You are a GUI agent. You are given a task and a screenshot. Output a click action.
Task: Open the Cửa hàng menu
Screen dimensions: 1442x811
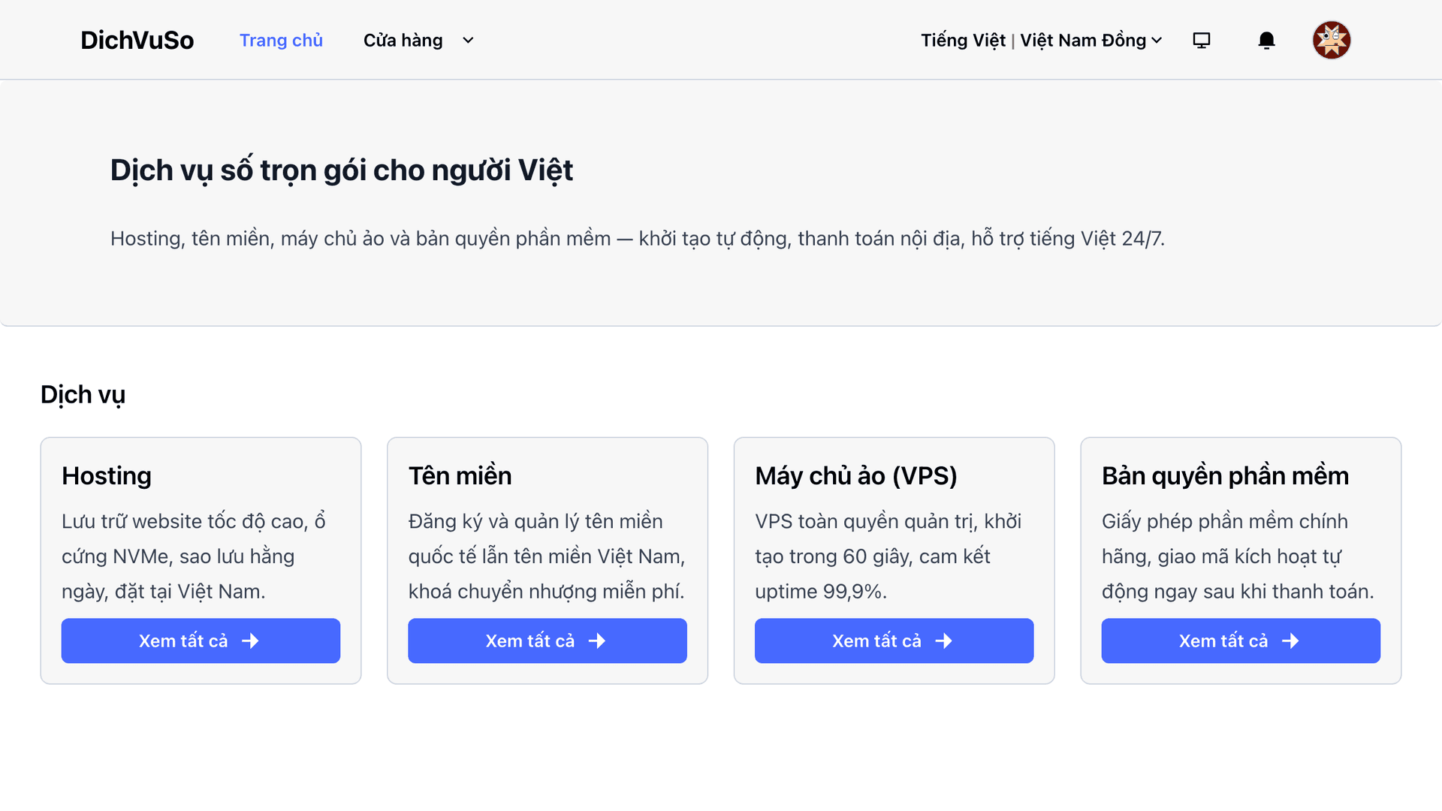click(x=403, y=40)
